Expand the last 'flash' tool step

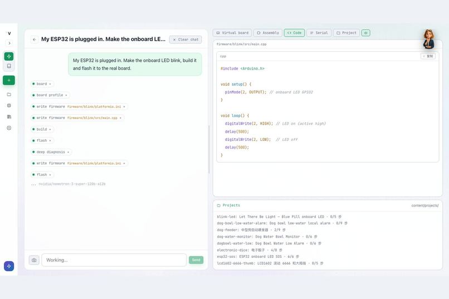(x=42, y=174)
